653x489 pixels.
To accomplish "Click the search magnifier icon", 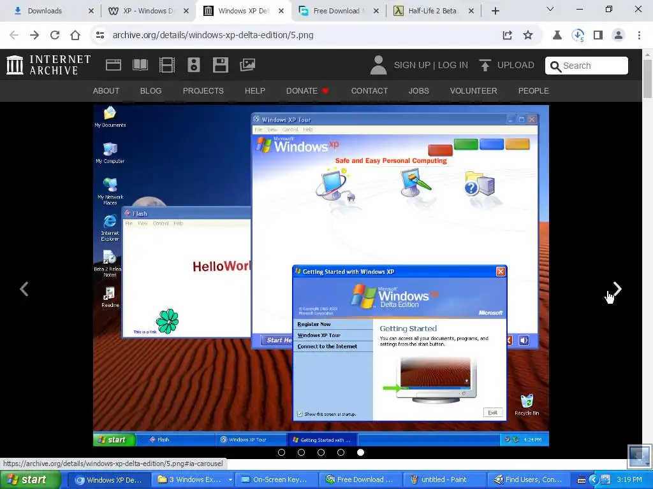I will pyautogui.click(x=555, y=66).
